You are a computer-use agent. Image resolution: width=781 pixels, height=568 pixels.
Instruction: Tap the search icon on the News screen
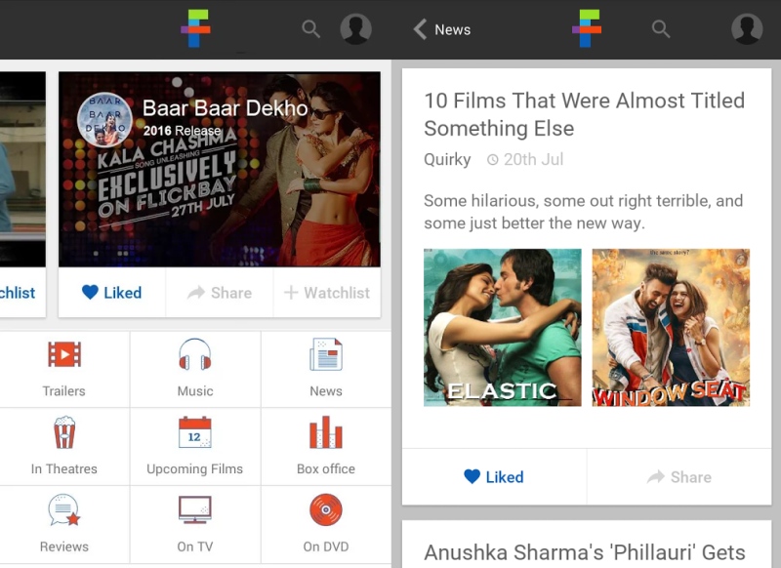661,29
